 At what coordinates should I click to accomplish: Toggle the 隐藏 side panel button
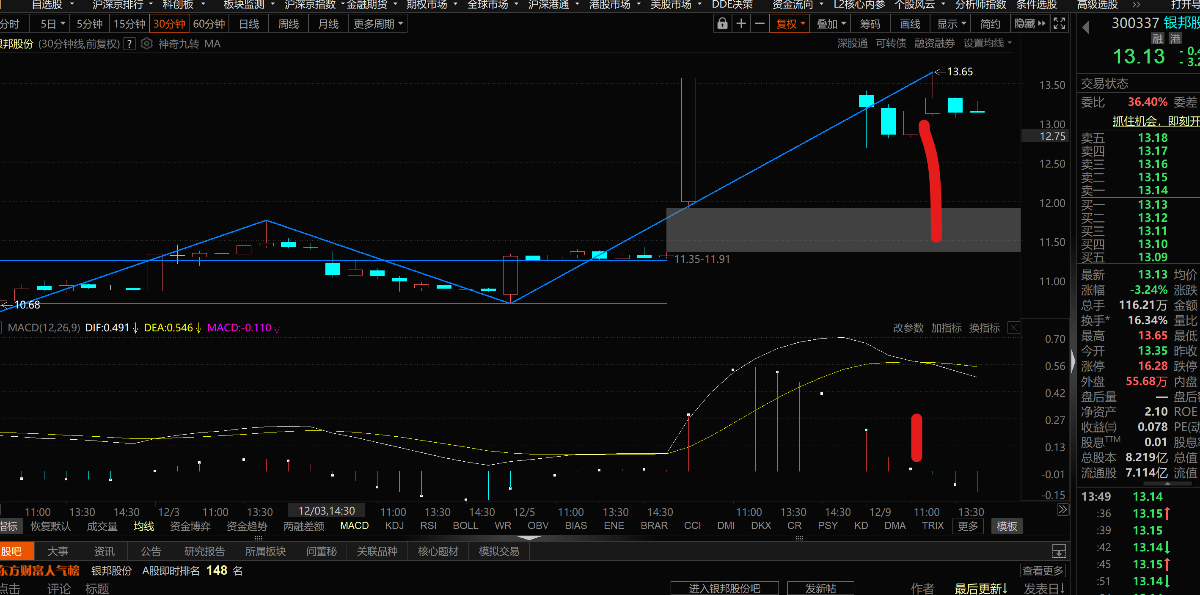pyautogui.click(x=1030, y=24)
